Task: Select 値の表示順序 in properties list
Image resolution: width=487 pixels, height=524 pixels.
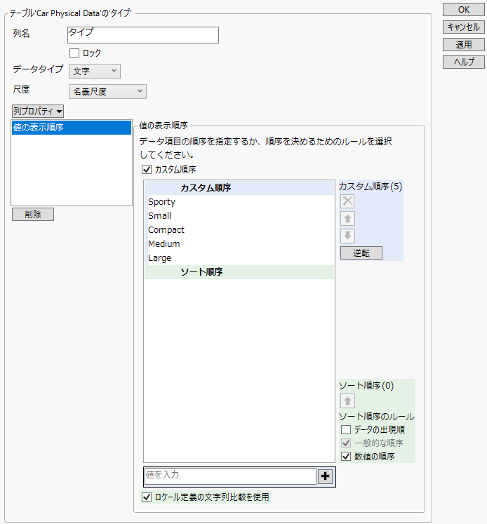Action: pyautogui.click(x=72, y=128)
